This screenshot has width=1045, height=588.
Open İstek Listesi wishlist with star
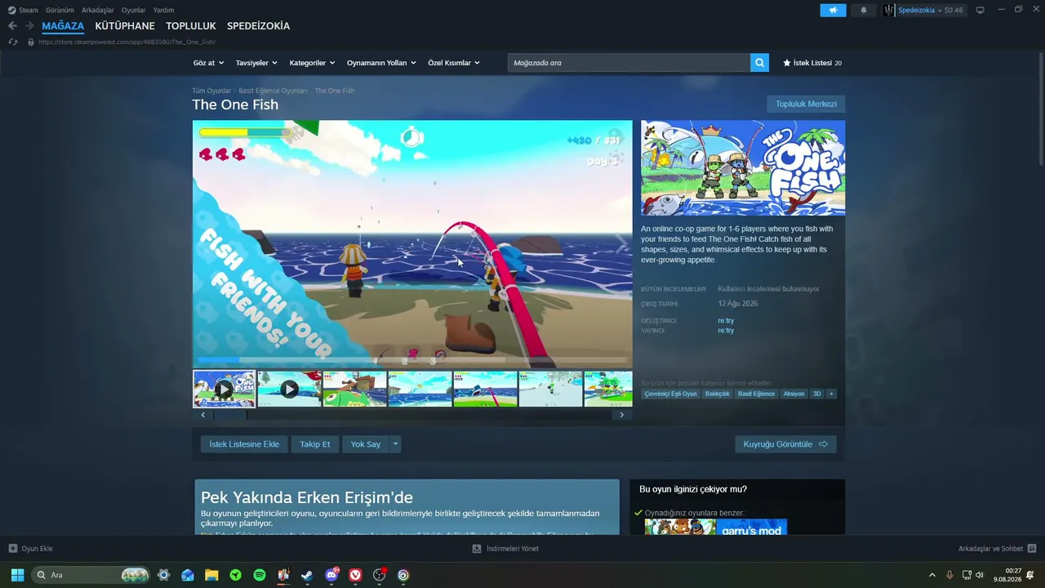coord(812,63)
